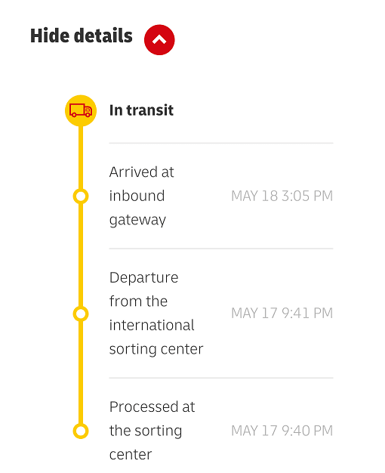Click the MAY 18 3:05 PM timestamp
This screenshot has height=473, width=385.
point(282,196)
